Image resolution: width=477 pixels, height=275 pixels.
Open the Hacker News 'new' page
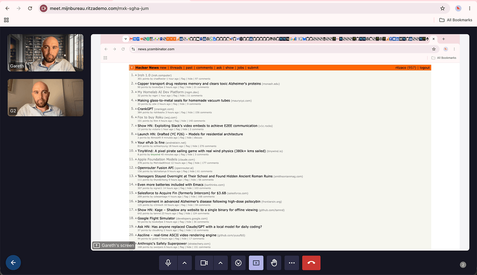(163, 68)
